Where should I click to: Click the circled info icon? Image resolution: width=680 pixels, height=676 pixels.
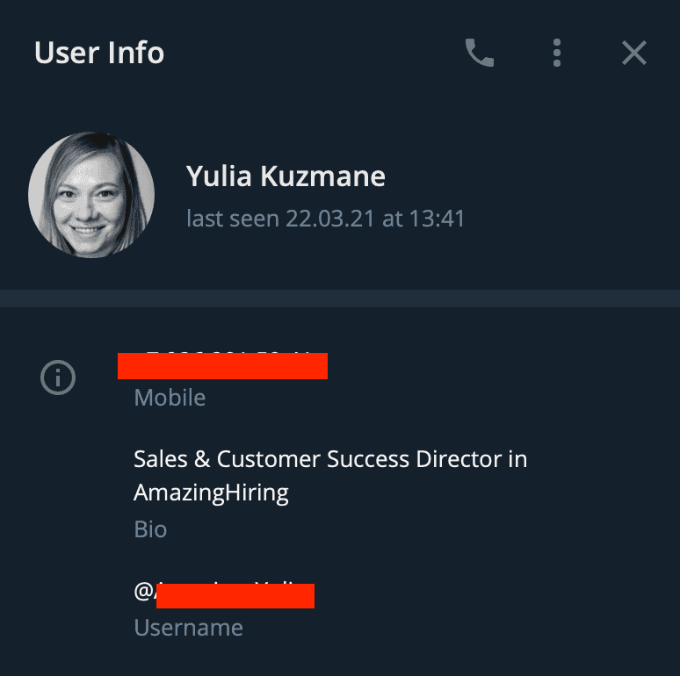(x=59, y=378)
